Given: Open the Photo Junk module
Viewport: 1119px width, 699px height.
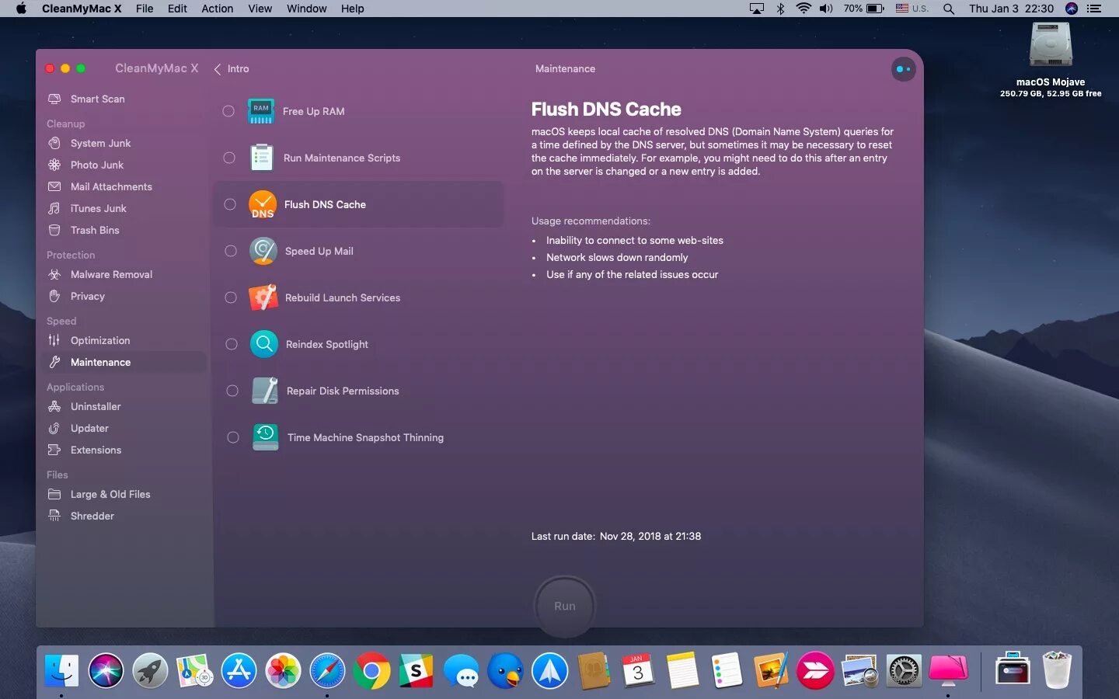Looking at the screenshot, I should [x=96, y=165].
